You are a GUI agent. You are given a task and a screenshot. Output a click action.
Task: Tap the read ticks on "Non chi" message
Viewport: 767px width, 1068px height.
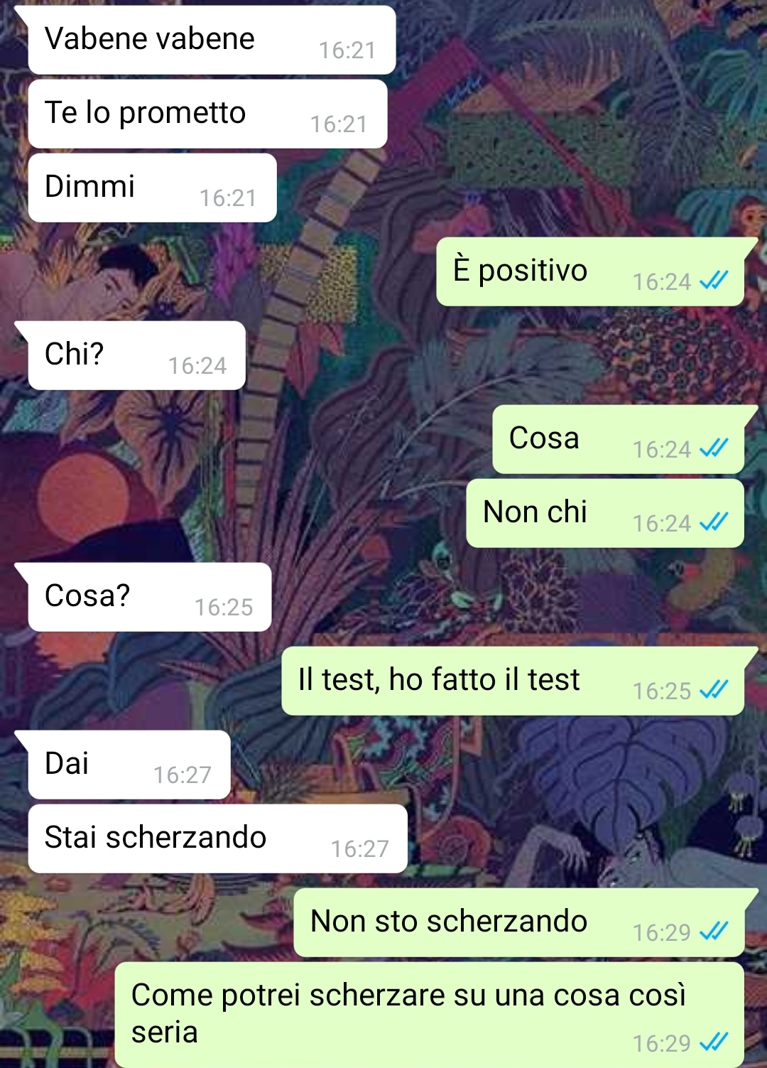(714, 523)
